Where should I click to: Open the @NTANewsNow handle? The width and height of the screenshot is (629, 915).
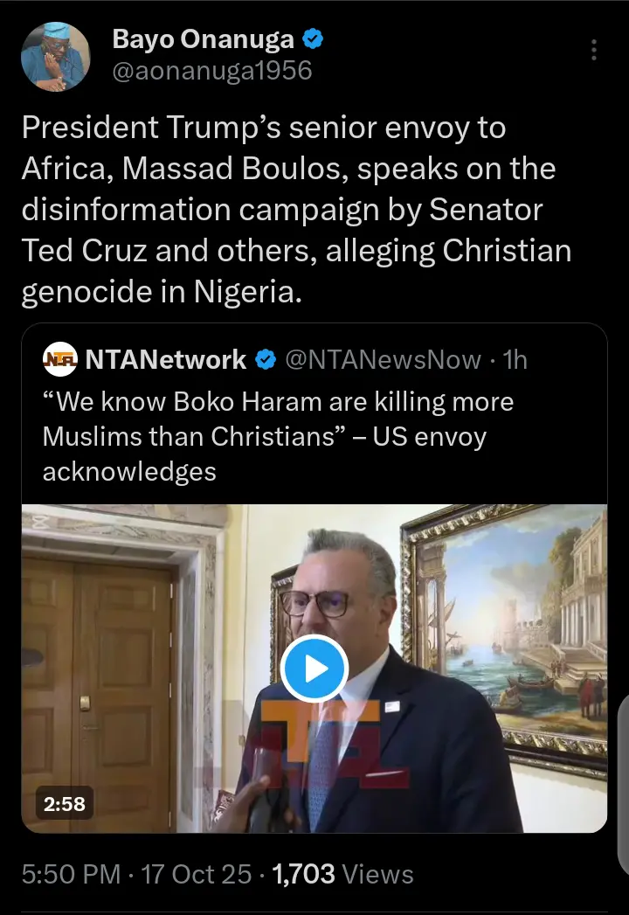click(384, 359)
